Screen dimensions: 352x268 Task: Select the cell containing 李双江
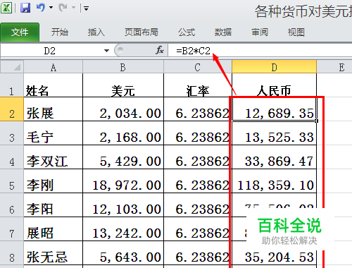54,157
